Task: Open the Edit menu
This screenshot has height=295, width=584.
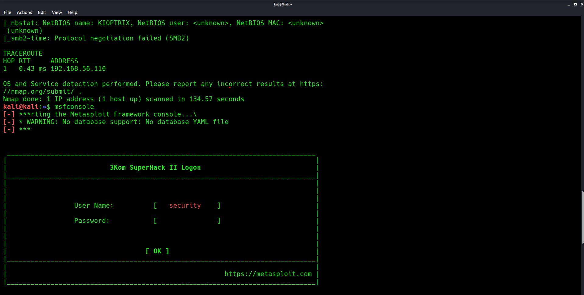Action: [42, 12]
